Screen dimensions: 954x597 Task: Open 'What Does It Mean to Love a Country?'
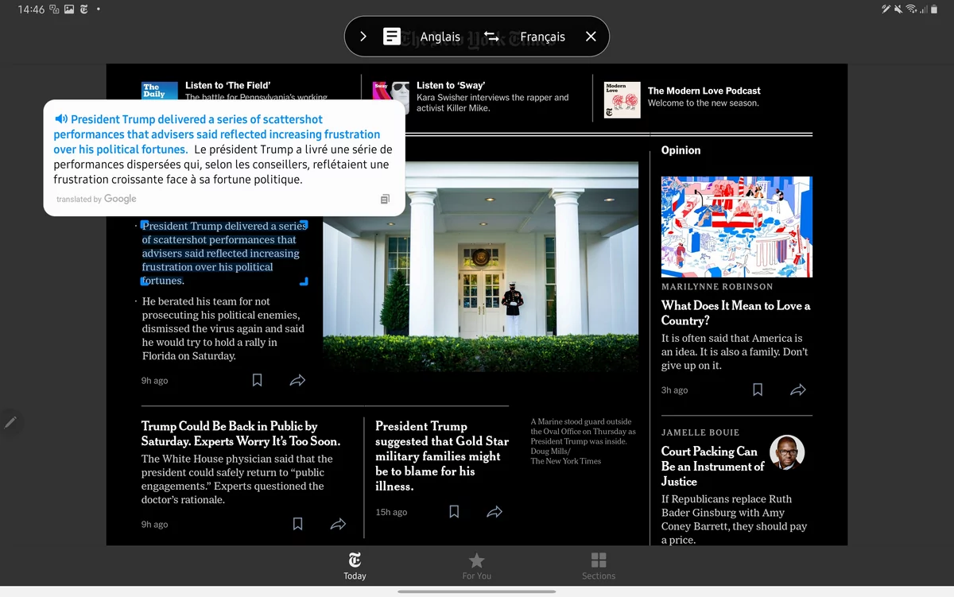[736, 312]
